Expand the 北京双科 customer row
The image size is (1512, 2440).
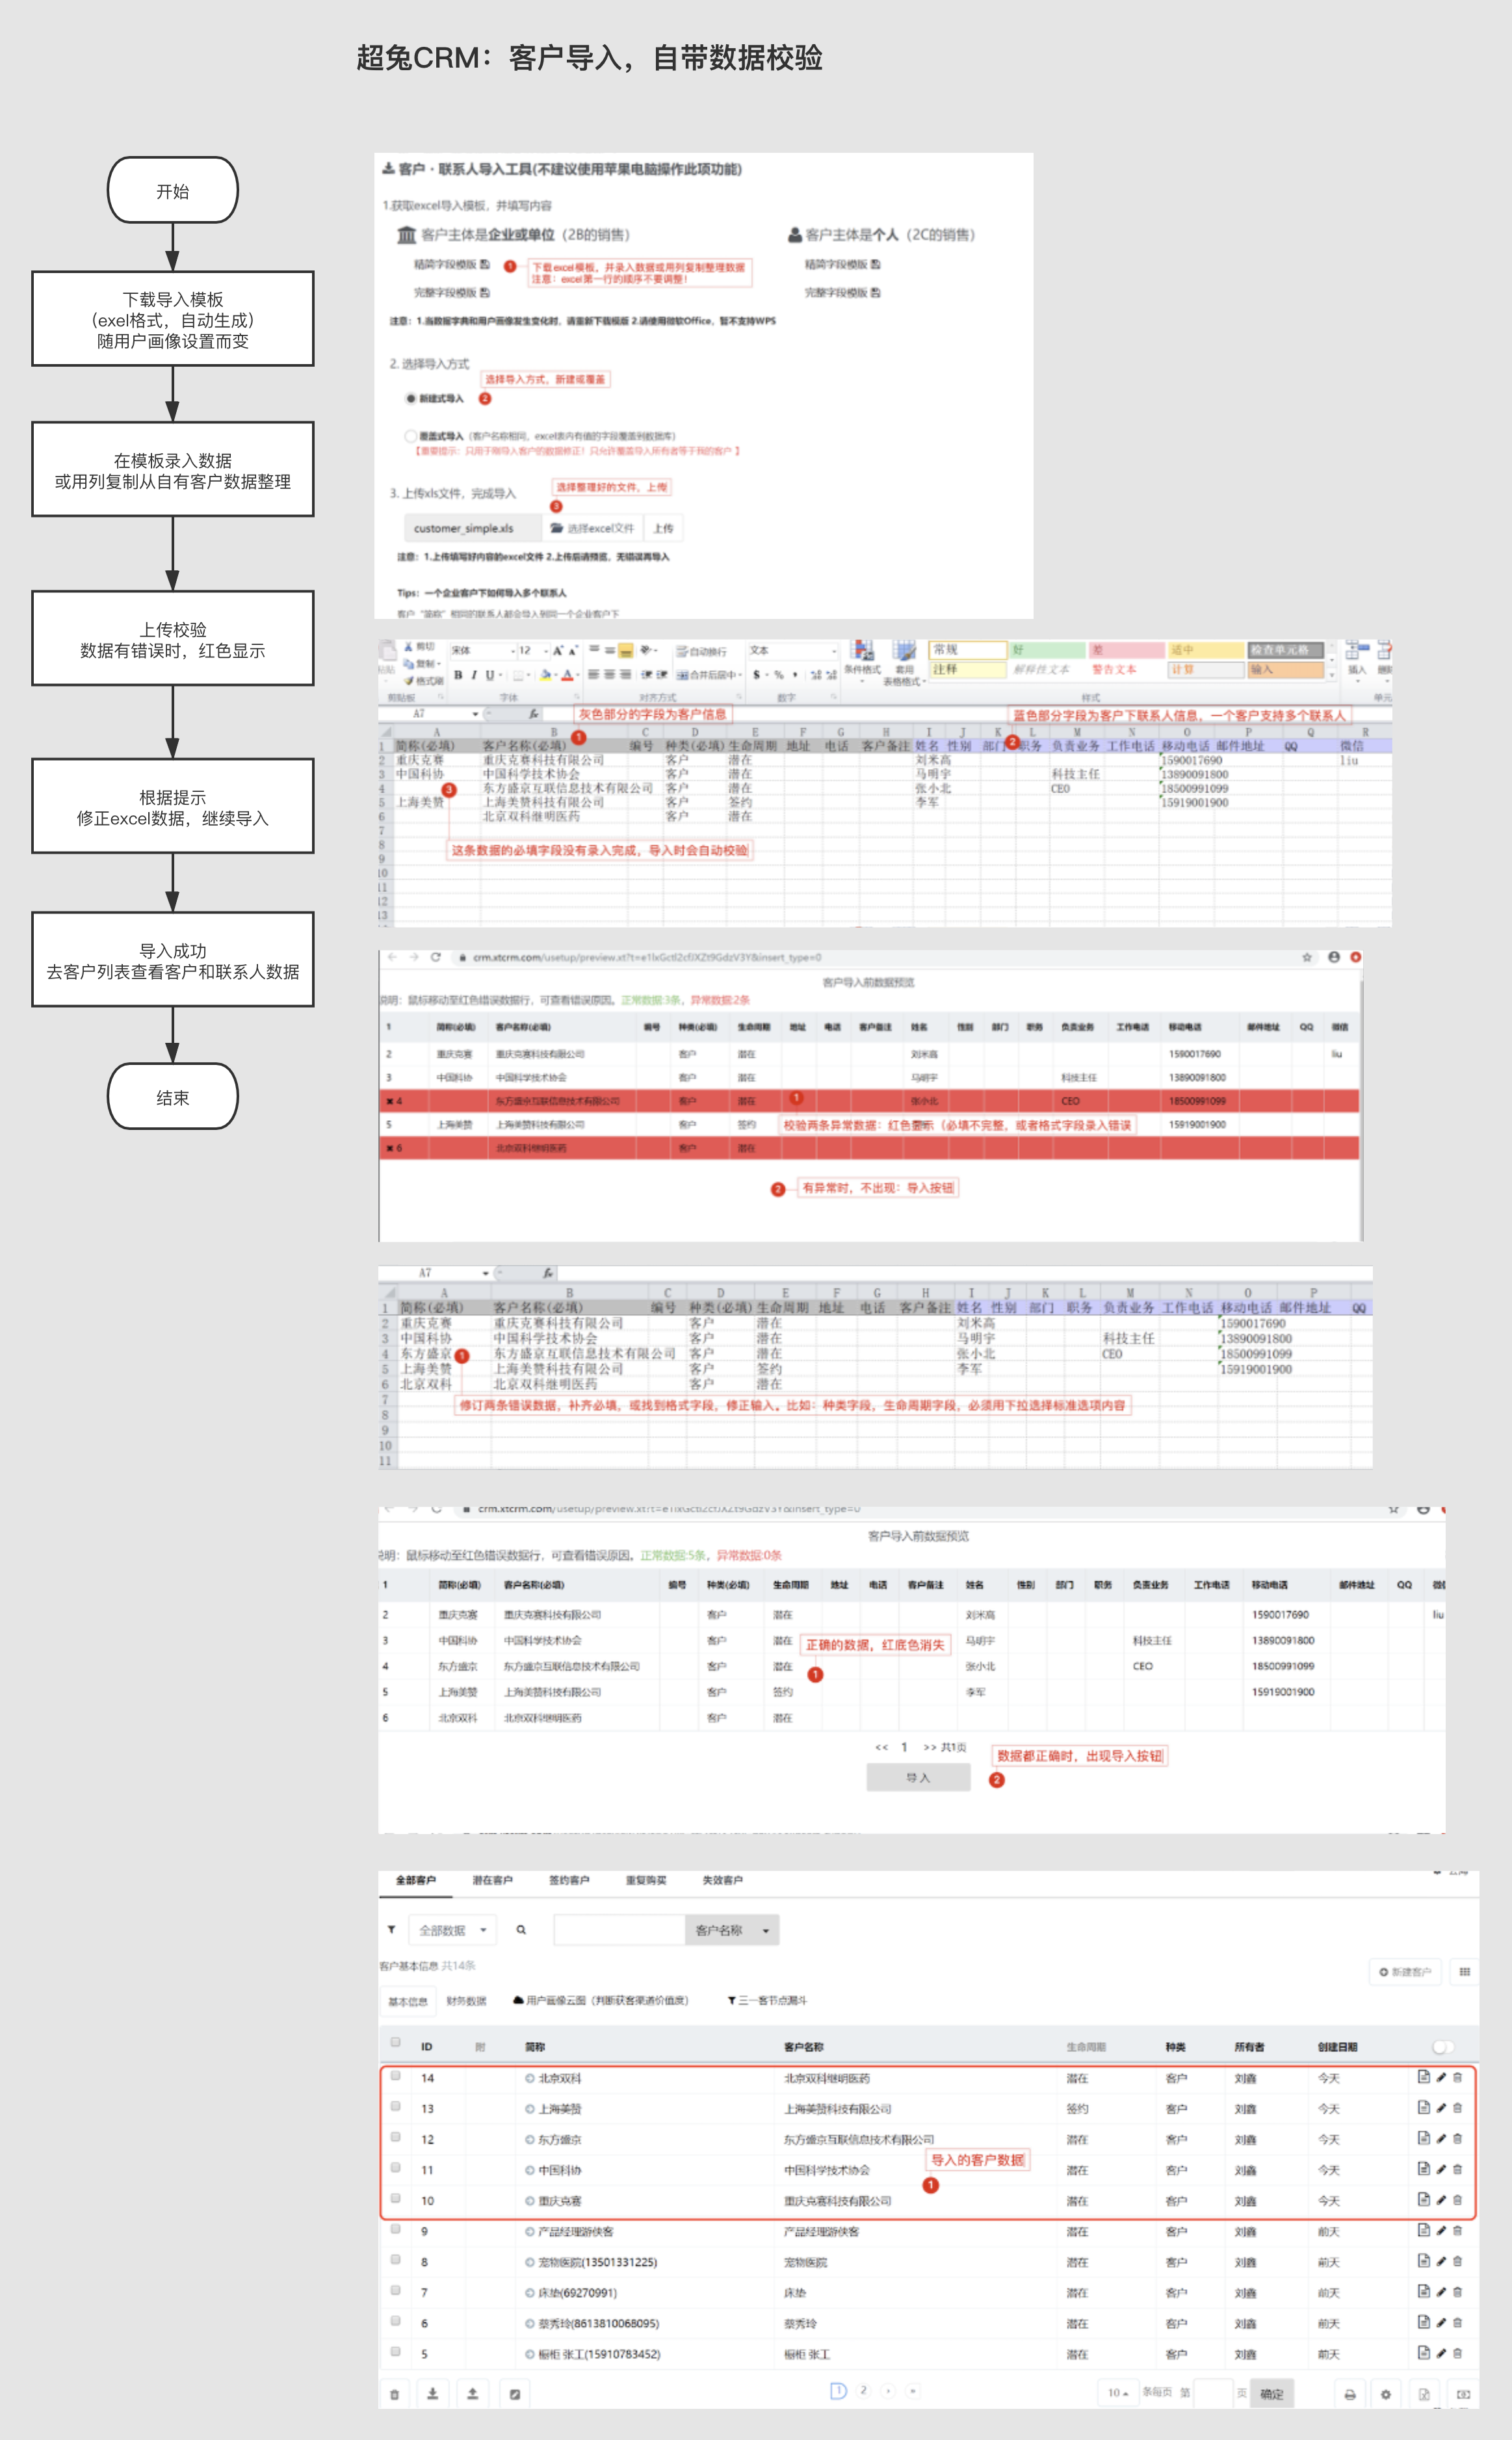(x=530, y=2078)
